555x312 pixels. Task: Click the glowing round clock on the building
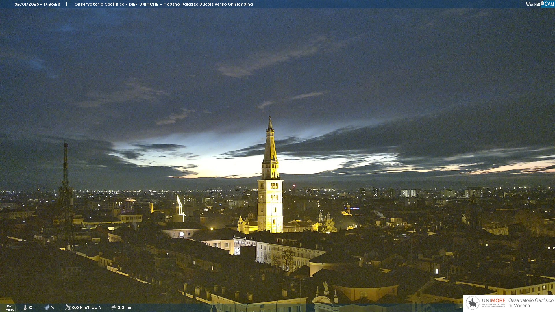(x=182, y=234)
